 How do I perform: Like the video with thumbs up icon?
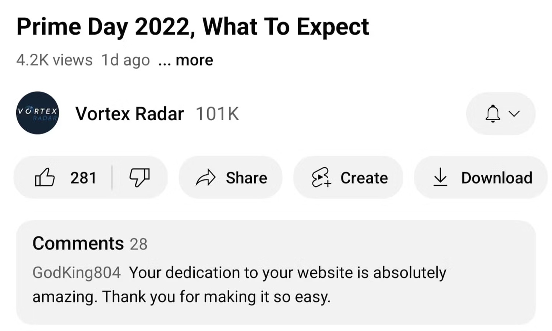[x=45, y=178]
